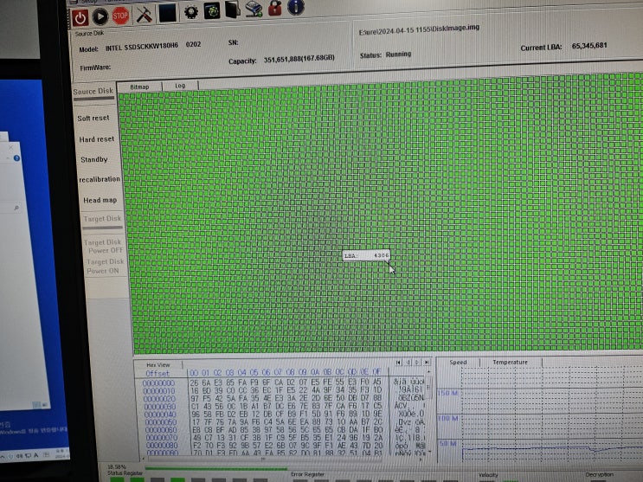Click the search magnifier in left window
The image size is (643, 482).
[16, 208]
